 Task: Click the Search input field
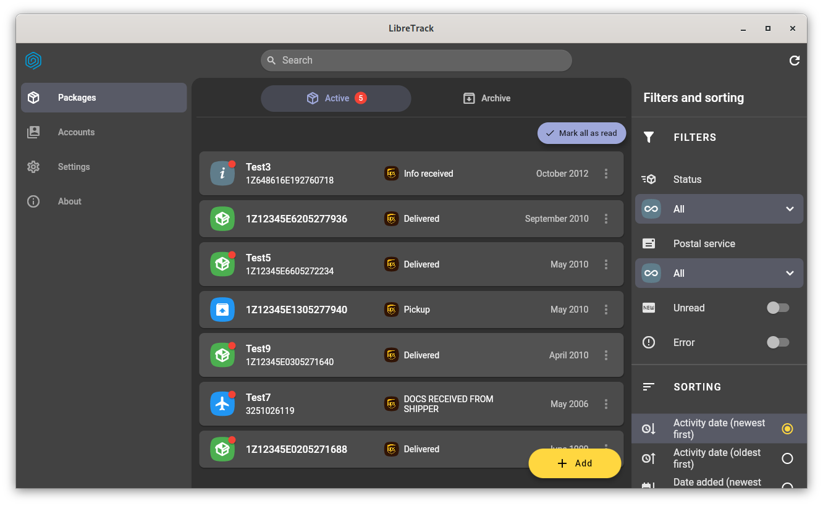tap(416, 61)
